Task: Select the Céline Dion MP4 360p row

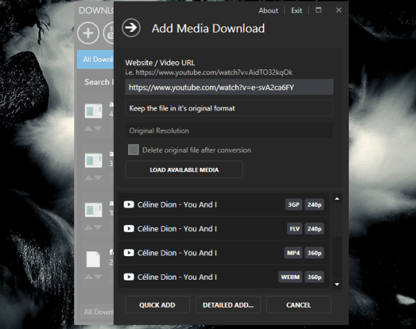Action: tap(223, 253)
